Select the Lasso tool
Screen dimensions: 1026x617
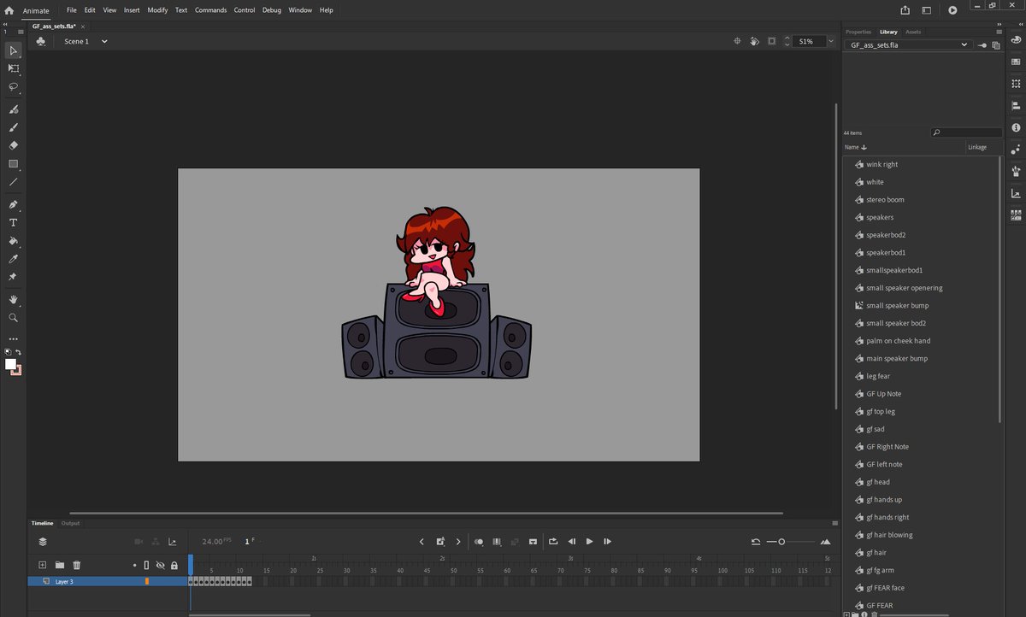[13, 86]
